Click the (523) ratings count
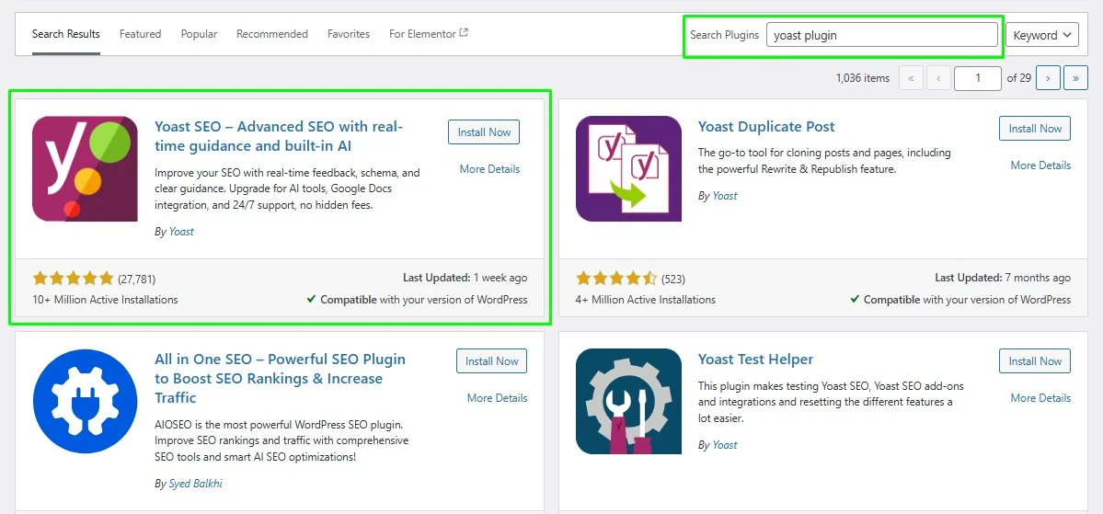This screenshot has width=1103, height=514. click(x=673, y=279)
